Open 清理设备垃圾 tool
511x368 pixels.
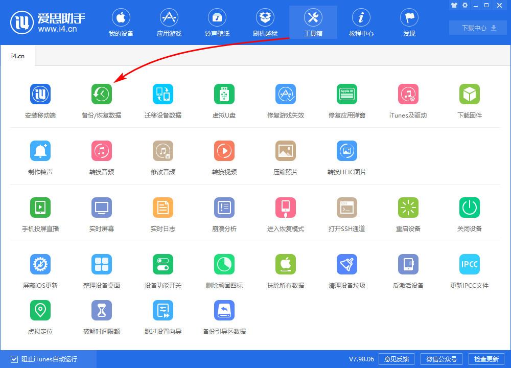point(347,264)
